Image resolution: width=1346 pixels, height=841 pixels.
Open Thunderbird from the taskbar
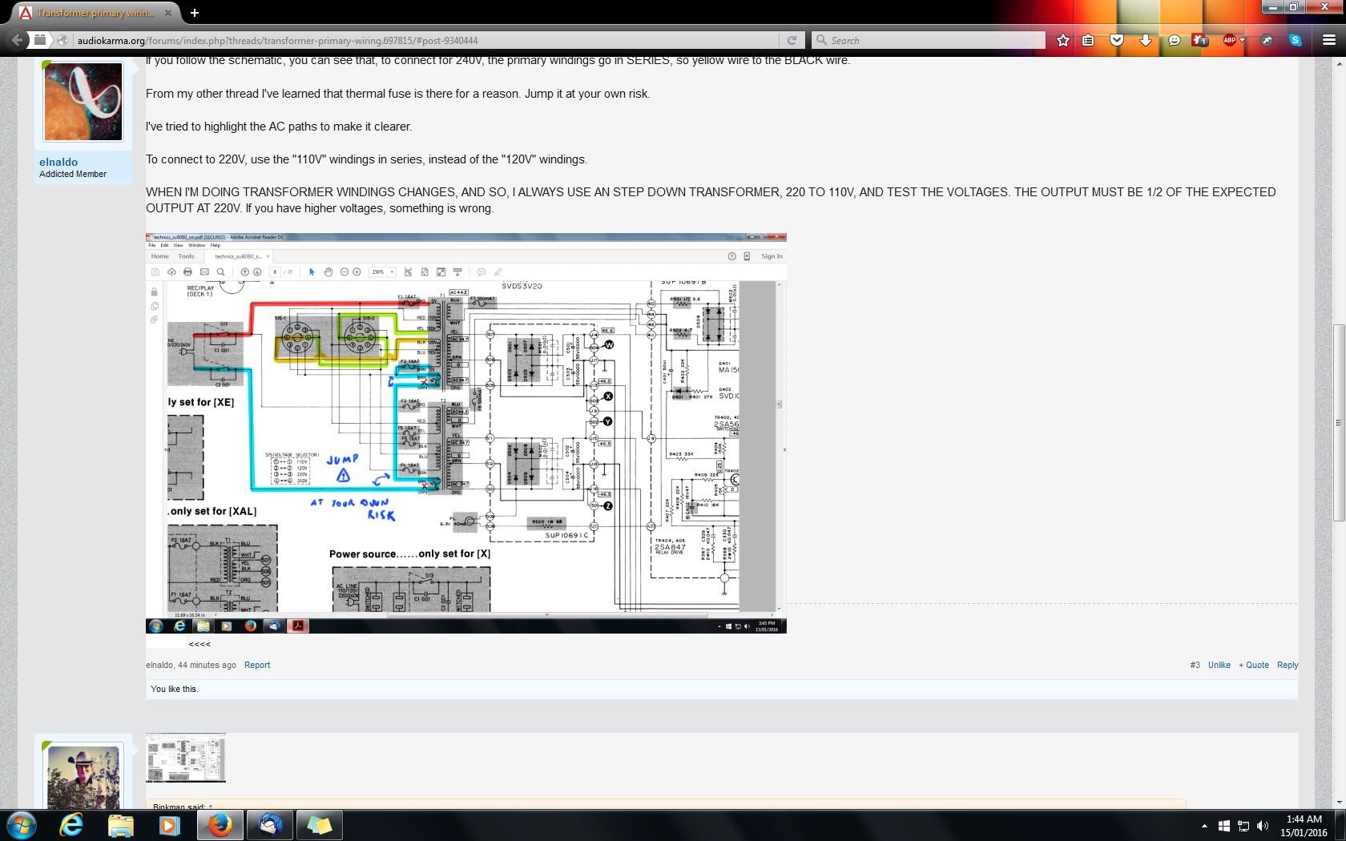point(269,825)
